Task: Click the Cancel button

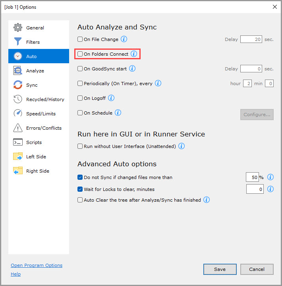Action: coord(257,269)
